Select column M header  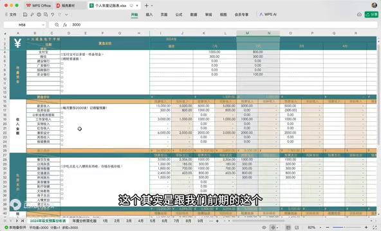tap(247, 33)
